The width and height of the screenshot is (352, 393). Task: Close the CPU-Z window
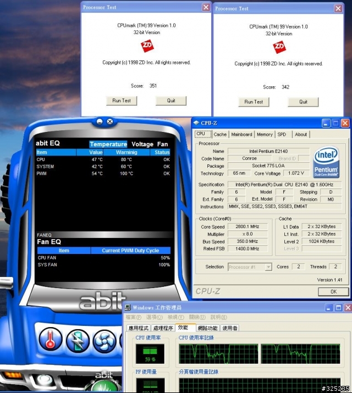coord(345,123)
